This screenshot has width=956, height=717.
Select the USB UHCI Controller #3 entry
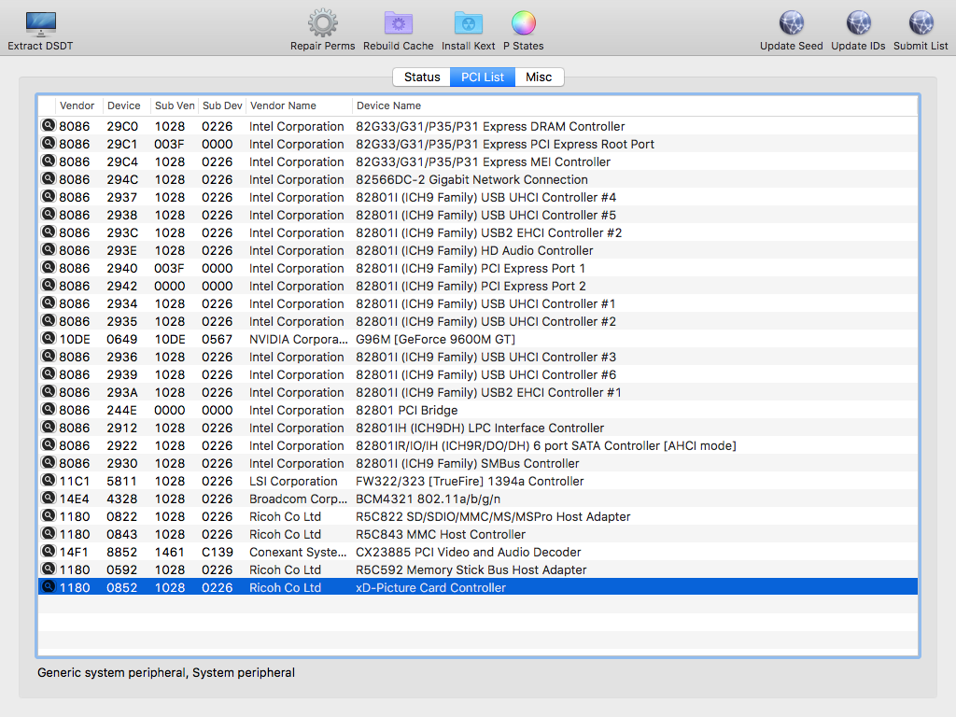click(478, 357)
